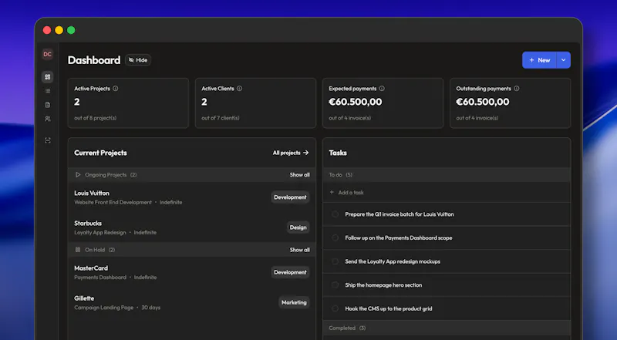Open the MasterCard project row
Image resolution: width=617 pixels, height=340 pixels.
click(x=192, y=272)
